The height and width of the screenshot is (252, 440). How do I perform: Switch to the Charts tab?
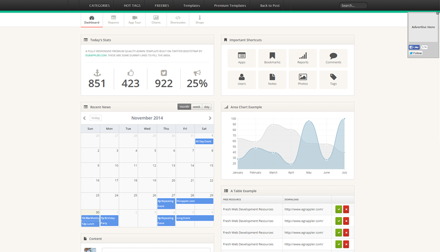tap(156, 20)
